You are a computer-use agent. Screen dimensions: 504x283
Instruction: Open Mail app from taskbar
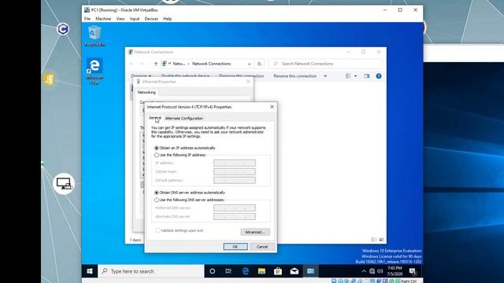(294, 271)
